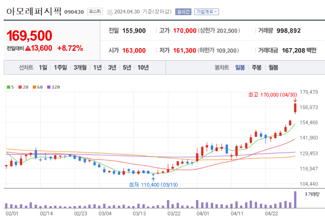Select the 1일 line chart tab
The width and height of the screenshot is (325, 224).
pyautogui.click(x=43, y=68)
